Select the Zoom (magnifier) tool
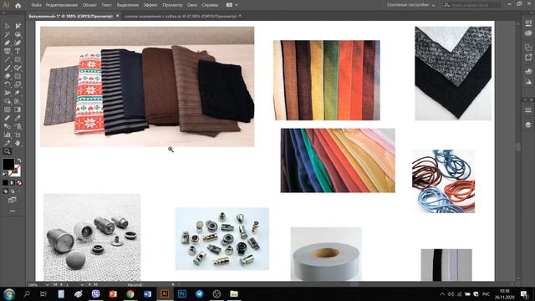535x301 pixels. point(8,151)
